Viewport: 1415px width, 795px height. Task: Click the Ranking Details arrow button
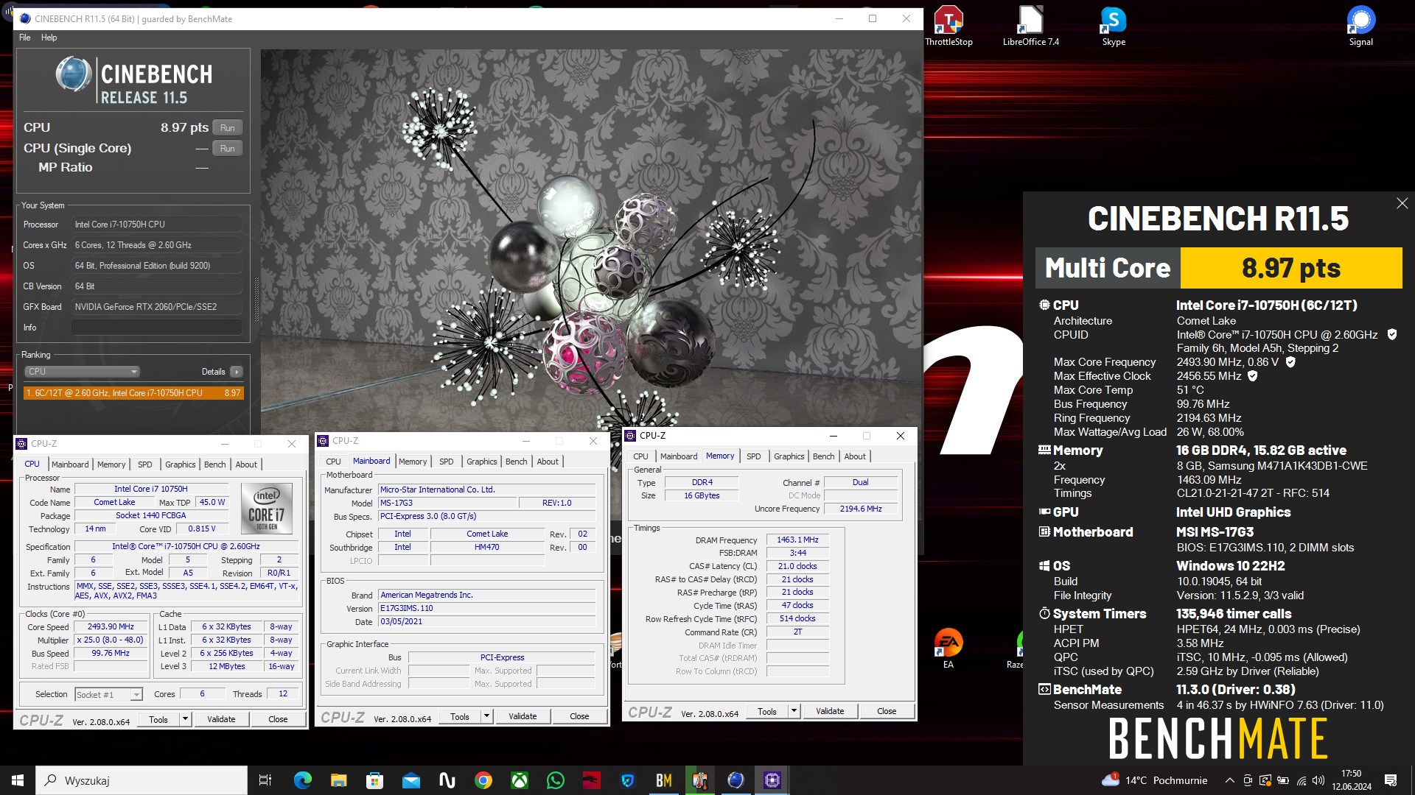(237, 372)
